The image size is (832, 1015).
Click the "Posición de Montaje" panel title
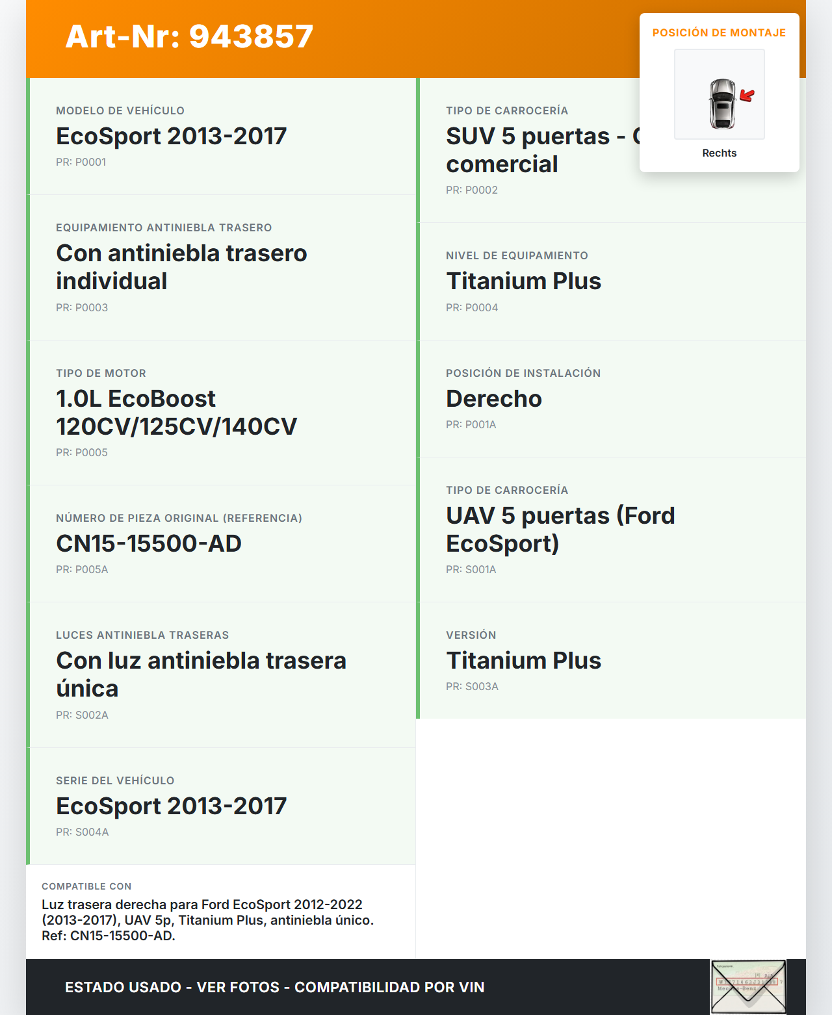point(719,32)
